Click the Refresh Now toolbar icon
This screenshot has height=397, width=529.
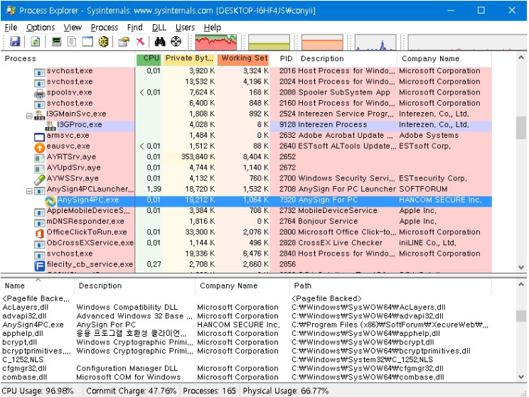tap(35, 42)
